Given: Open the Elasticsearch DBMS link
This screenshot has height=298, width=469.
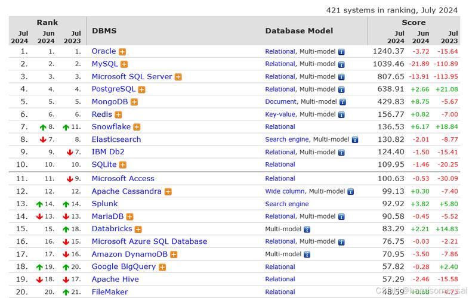Looking at the screenshot, I should click(x=116, y=139).
